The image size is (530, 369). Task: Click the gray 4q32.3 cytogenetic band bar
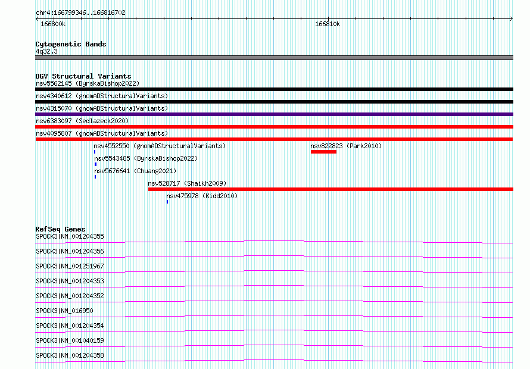(274, 58)
